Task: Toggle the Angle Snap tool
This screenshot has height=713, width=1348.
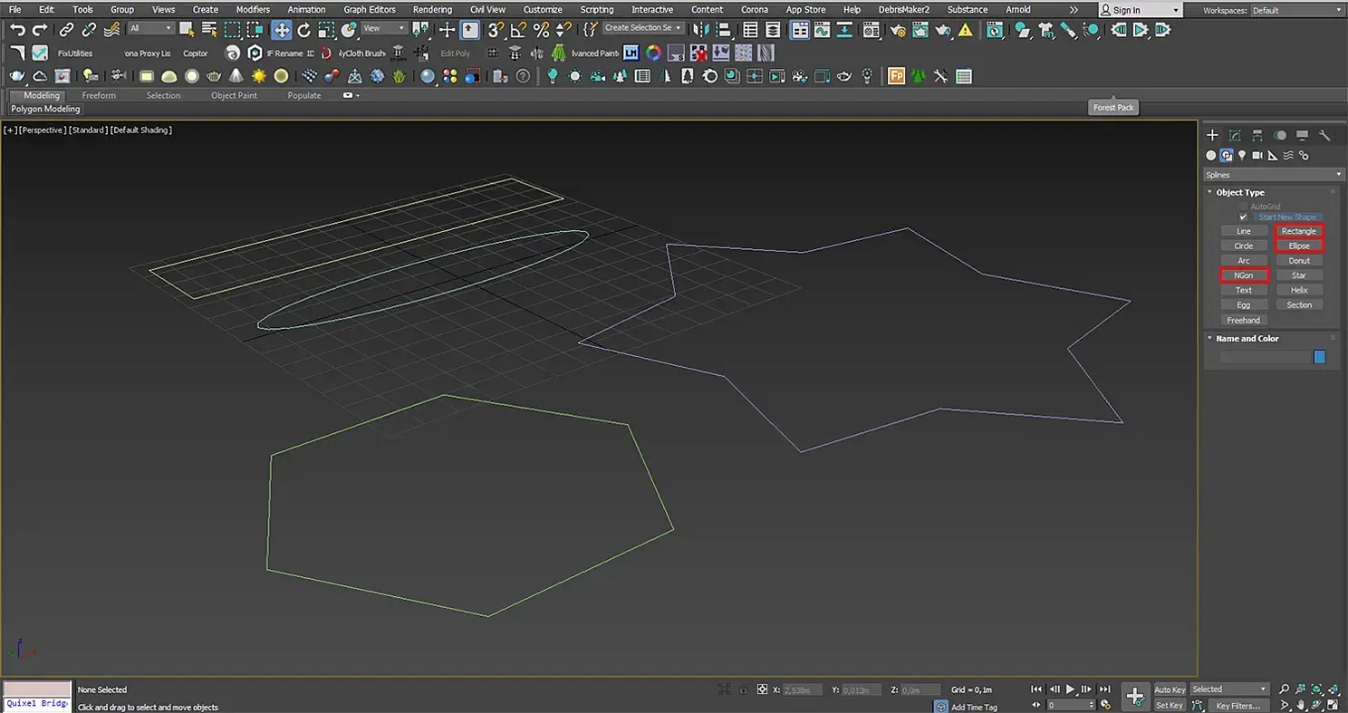Action: (x=519, y=30)
